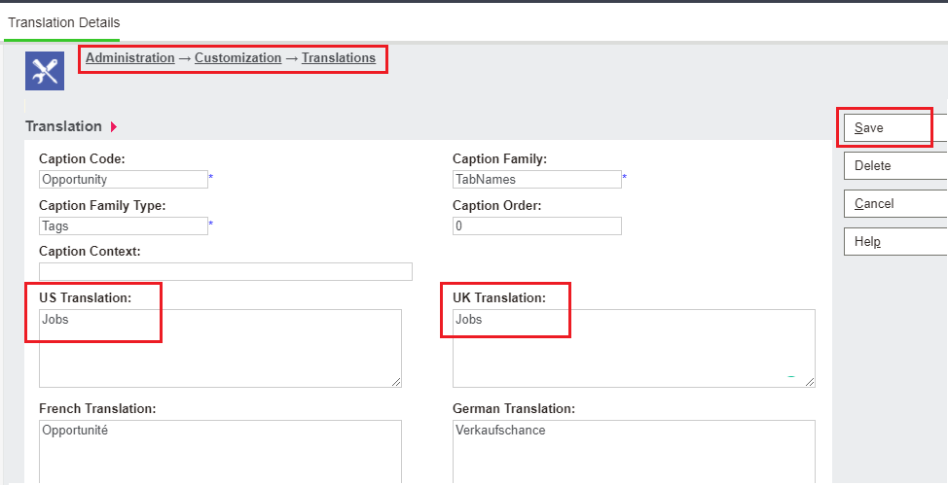Screen dimensions: 948x485
Task: Click in the Caption Family Type field
Action: coord(124,225)
